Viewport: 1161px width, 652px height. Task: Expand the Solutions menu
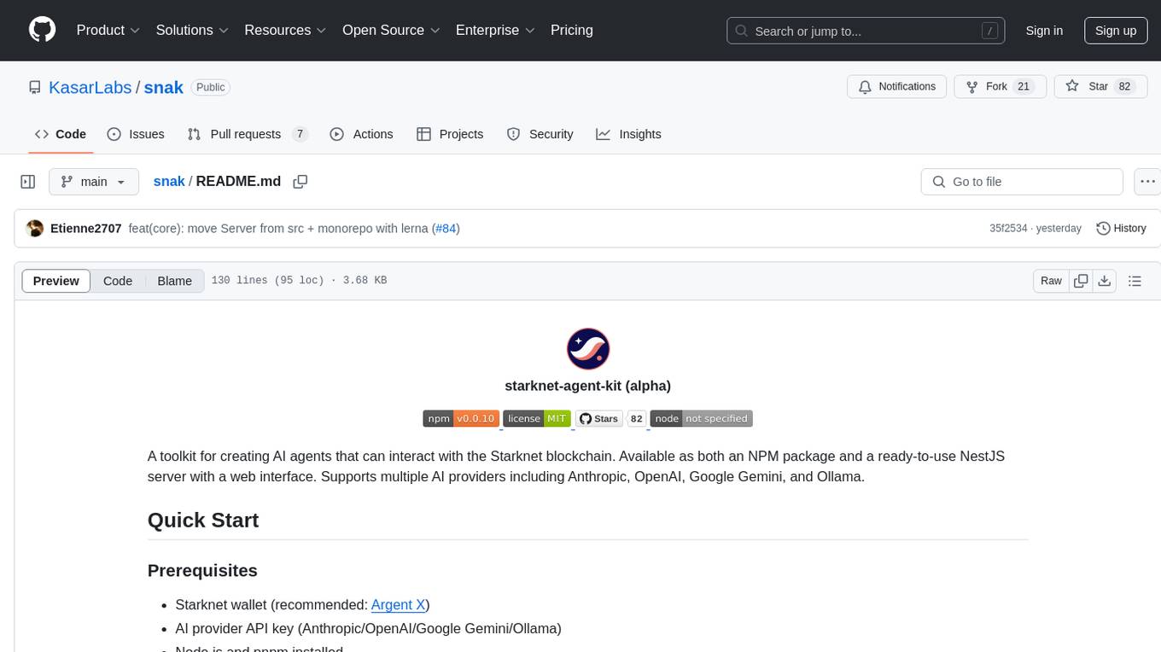tap(192, 30)
